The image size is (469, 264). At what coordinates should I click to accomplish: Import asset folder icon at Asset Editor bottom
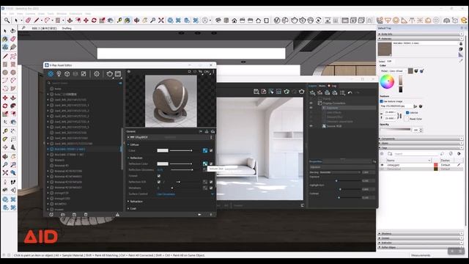point(63,215)
